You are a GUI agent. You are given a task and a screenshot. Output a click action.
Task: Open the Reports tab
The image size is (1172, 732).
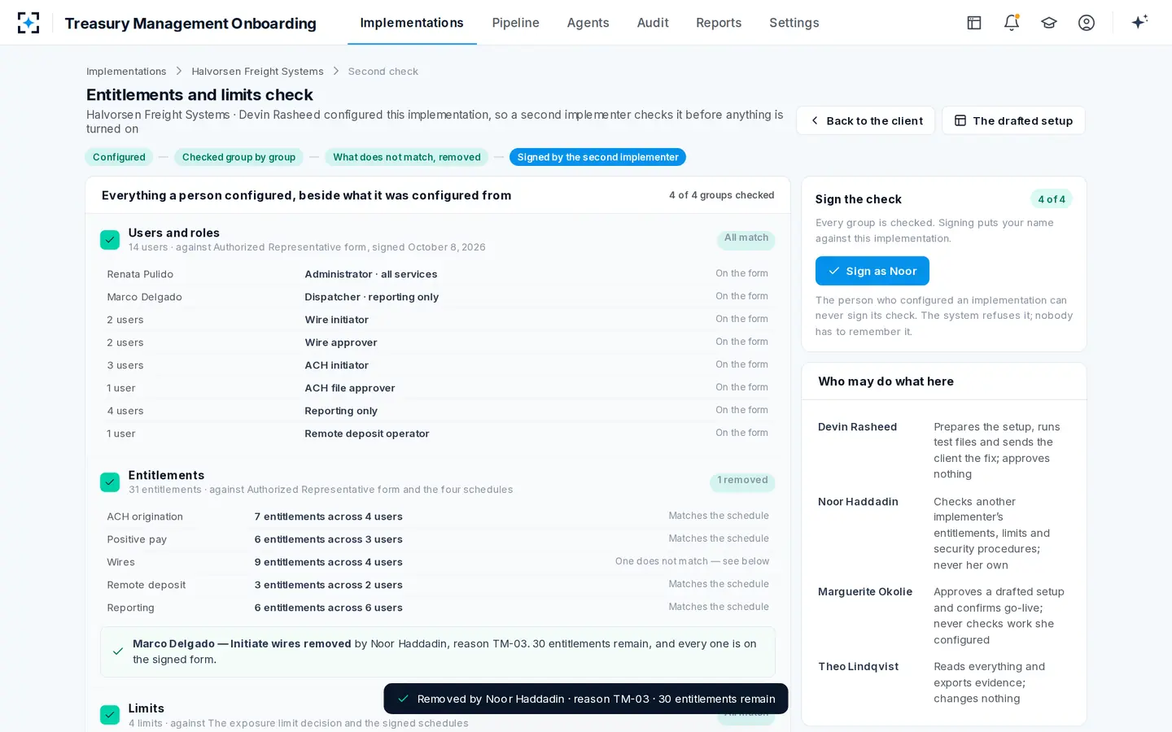[x=719, y=23]
